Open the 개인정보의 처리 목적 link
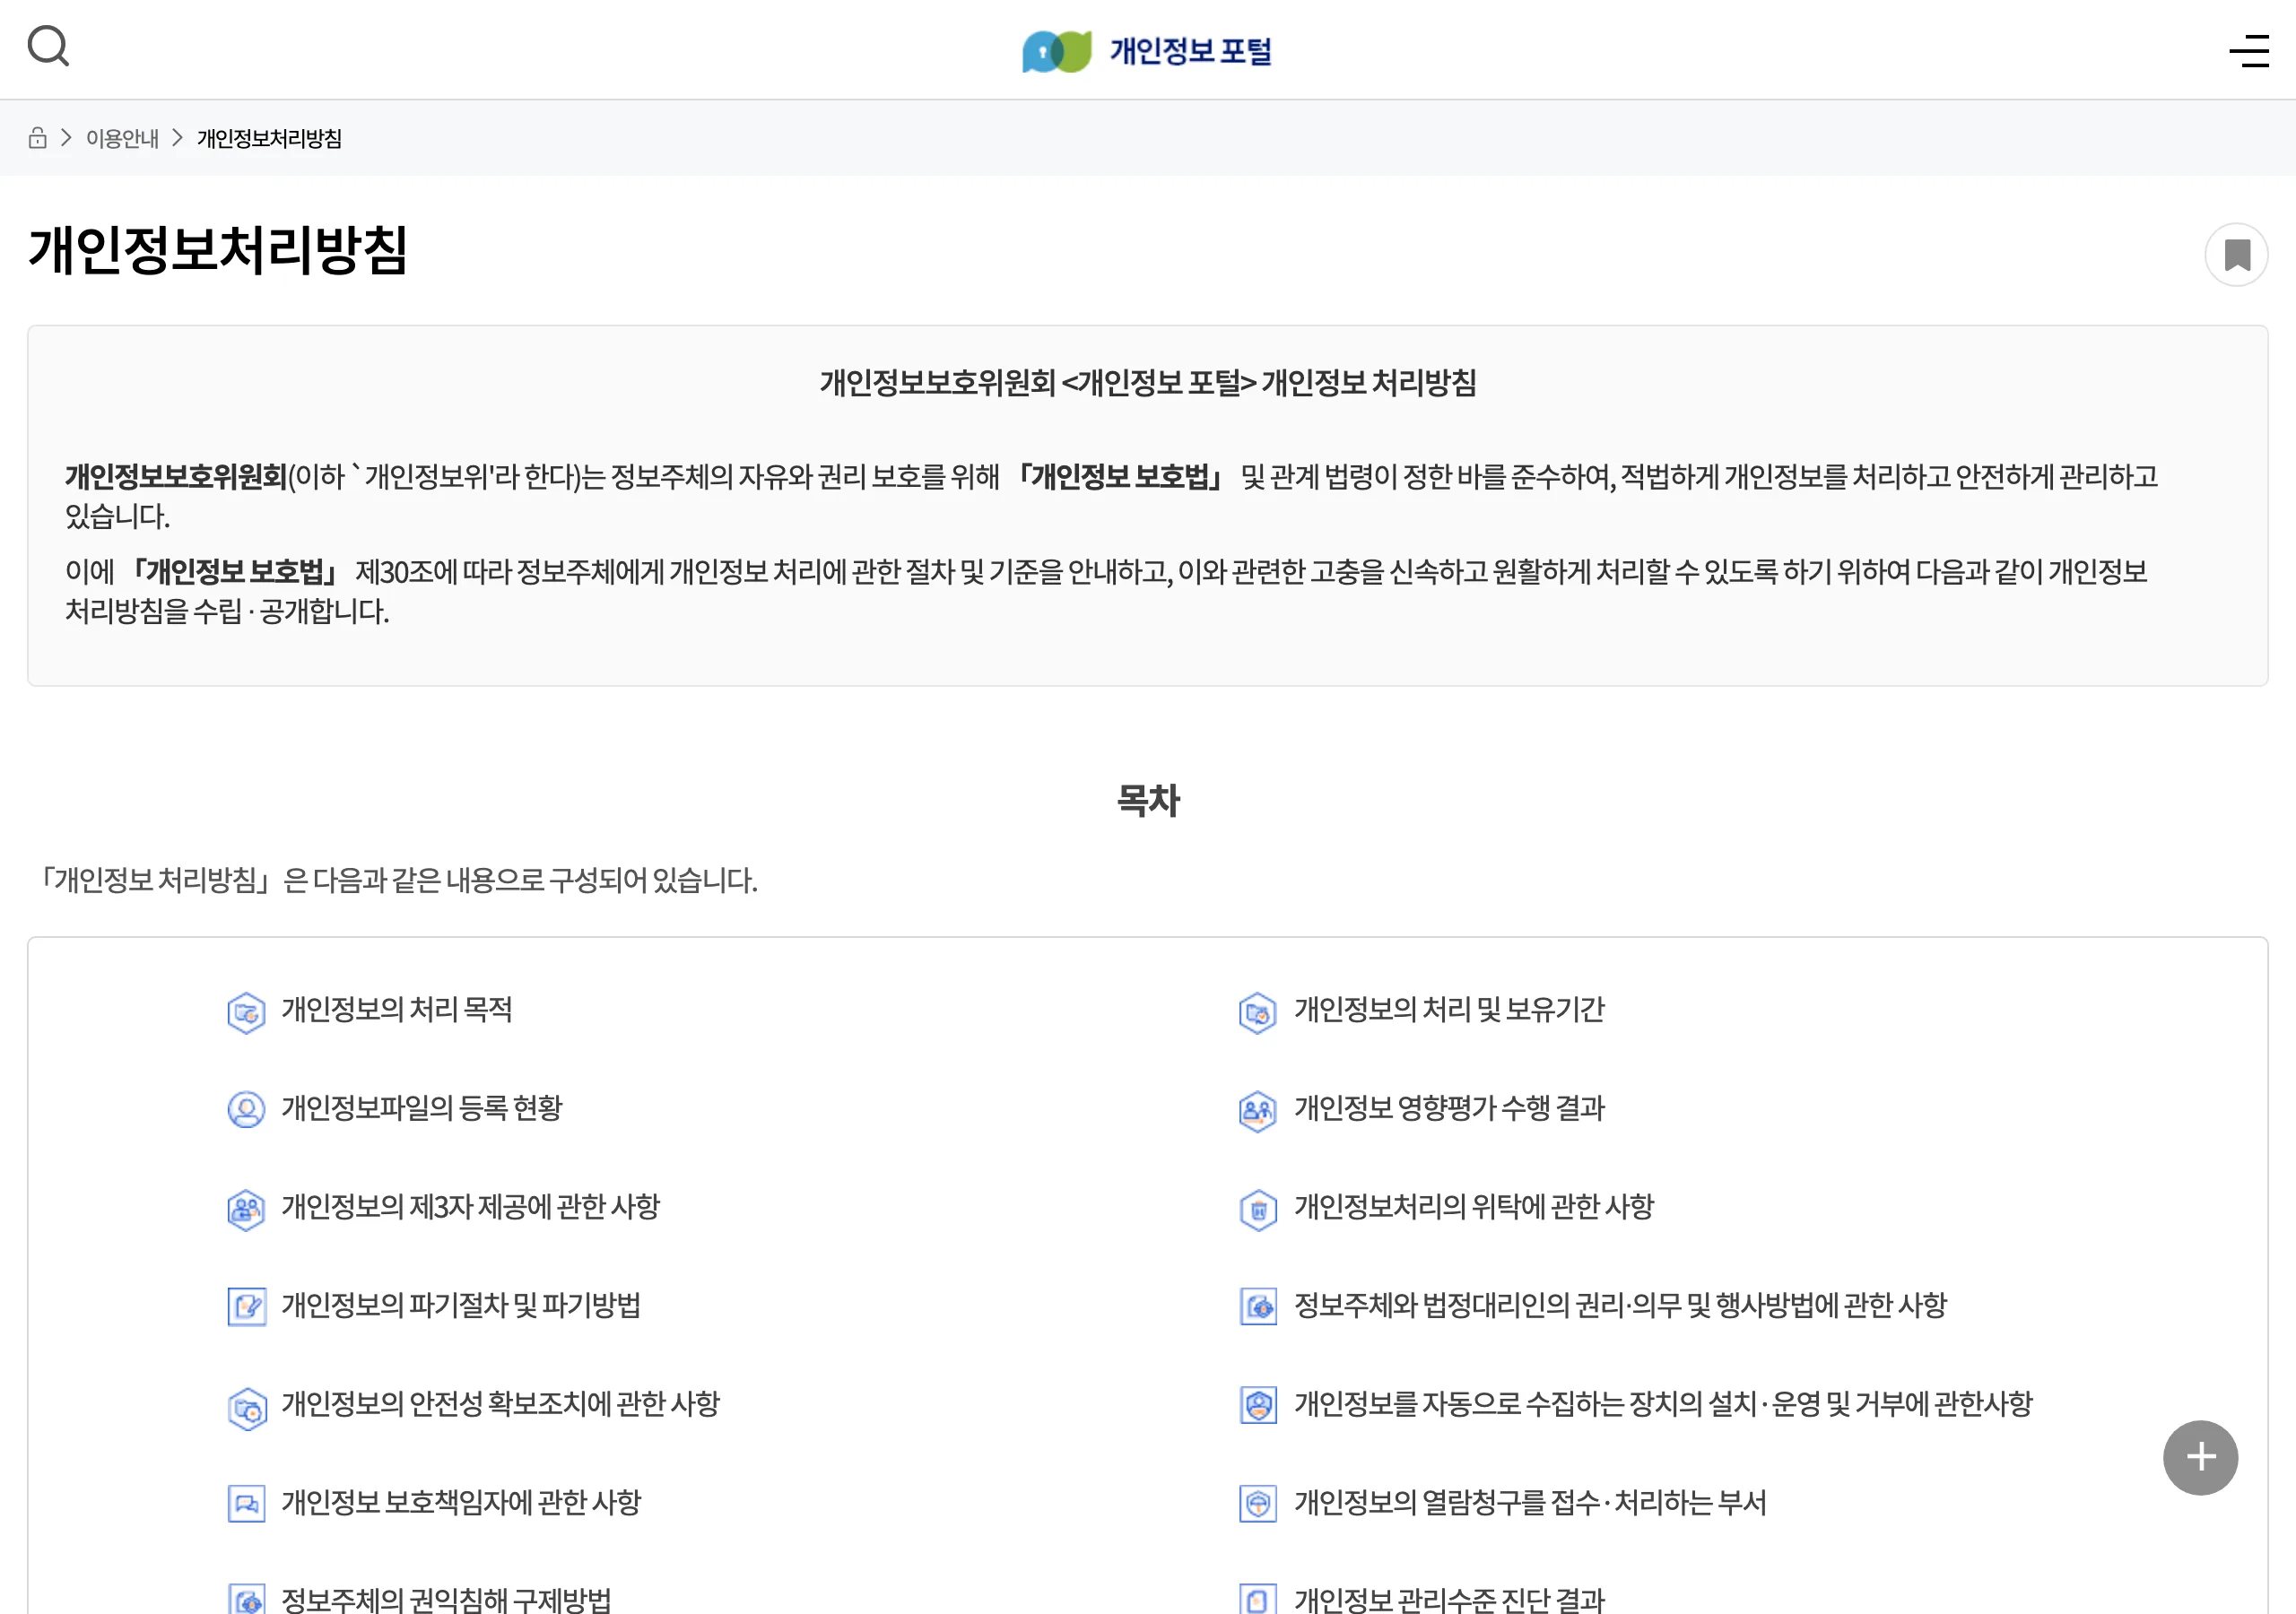Viewport: 2296px width, 1614px height. 397,1009
